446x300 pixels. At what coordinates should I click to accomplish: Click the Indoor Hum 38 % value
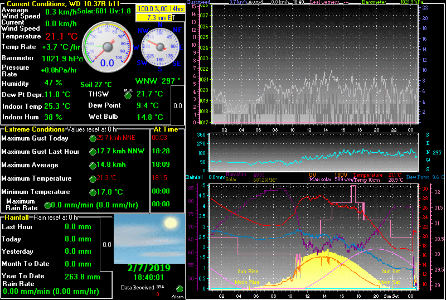[53, 117]
